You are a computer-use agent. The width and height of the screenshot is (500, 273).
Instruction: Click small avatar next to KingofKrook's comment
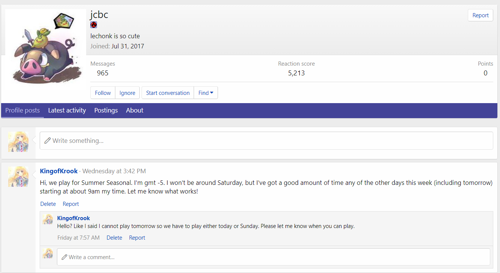pyautogui.click(x=48, y=219)
